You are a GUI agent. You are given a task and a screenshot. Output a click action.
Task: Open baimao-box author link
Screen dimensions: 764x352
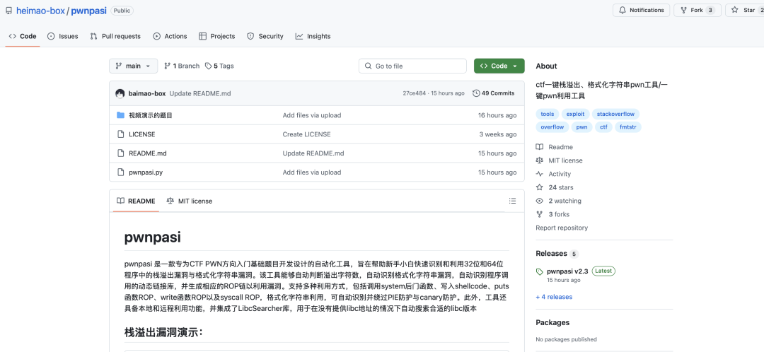coord(147,93)
